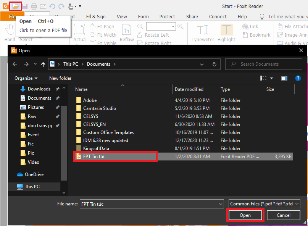The width and height of the screenshot is (308, 226).
Task: Click the Tell me what you want field
Action: (284, 17)
